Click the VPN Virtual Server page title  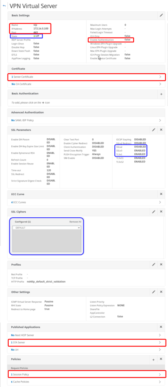pos(33,6)
